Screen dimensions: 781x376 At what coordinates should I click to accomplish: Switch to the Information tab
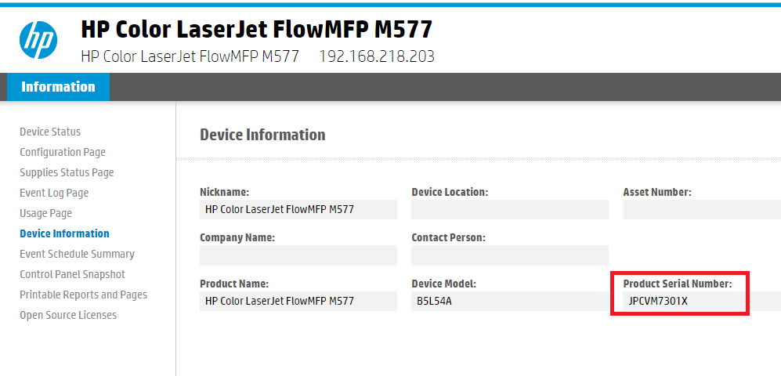[x=58, y=87]
